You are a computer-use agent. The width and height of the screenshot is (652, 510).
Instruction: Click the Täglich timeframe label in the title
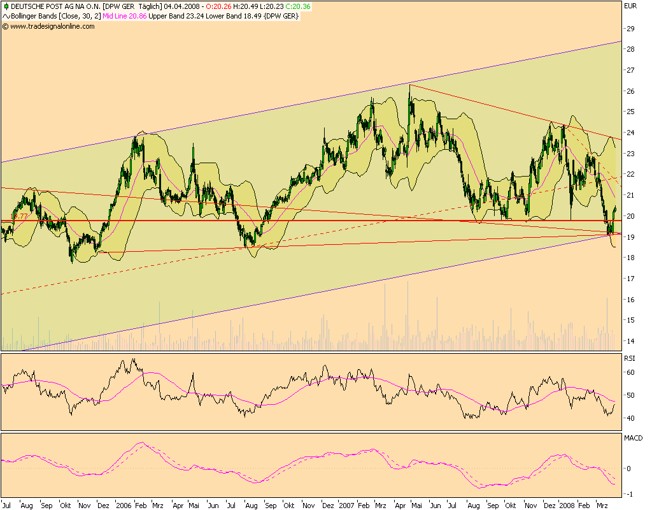pyautogui.click(x=148, y=6)
